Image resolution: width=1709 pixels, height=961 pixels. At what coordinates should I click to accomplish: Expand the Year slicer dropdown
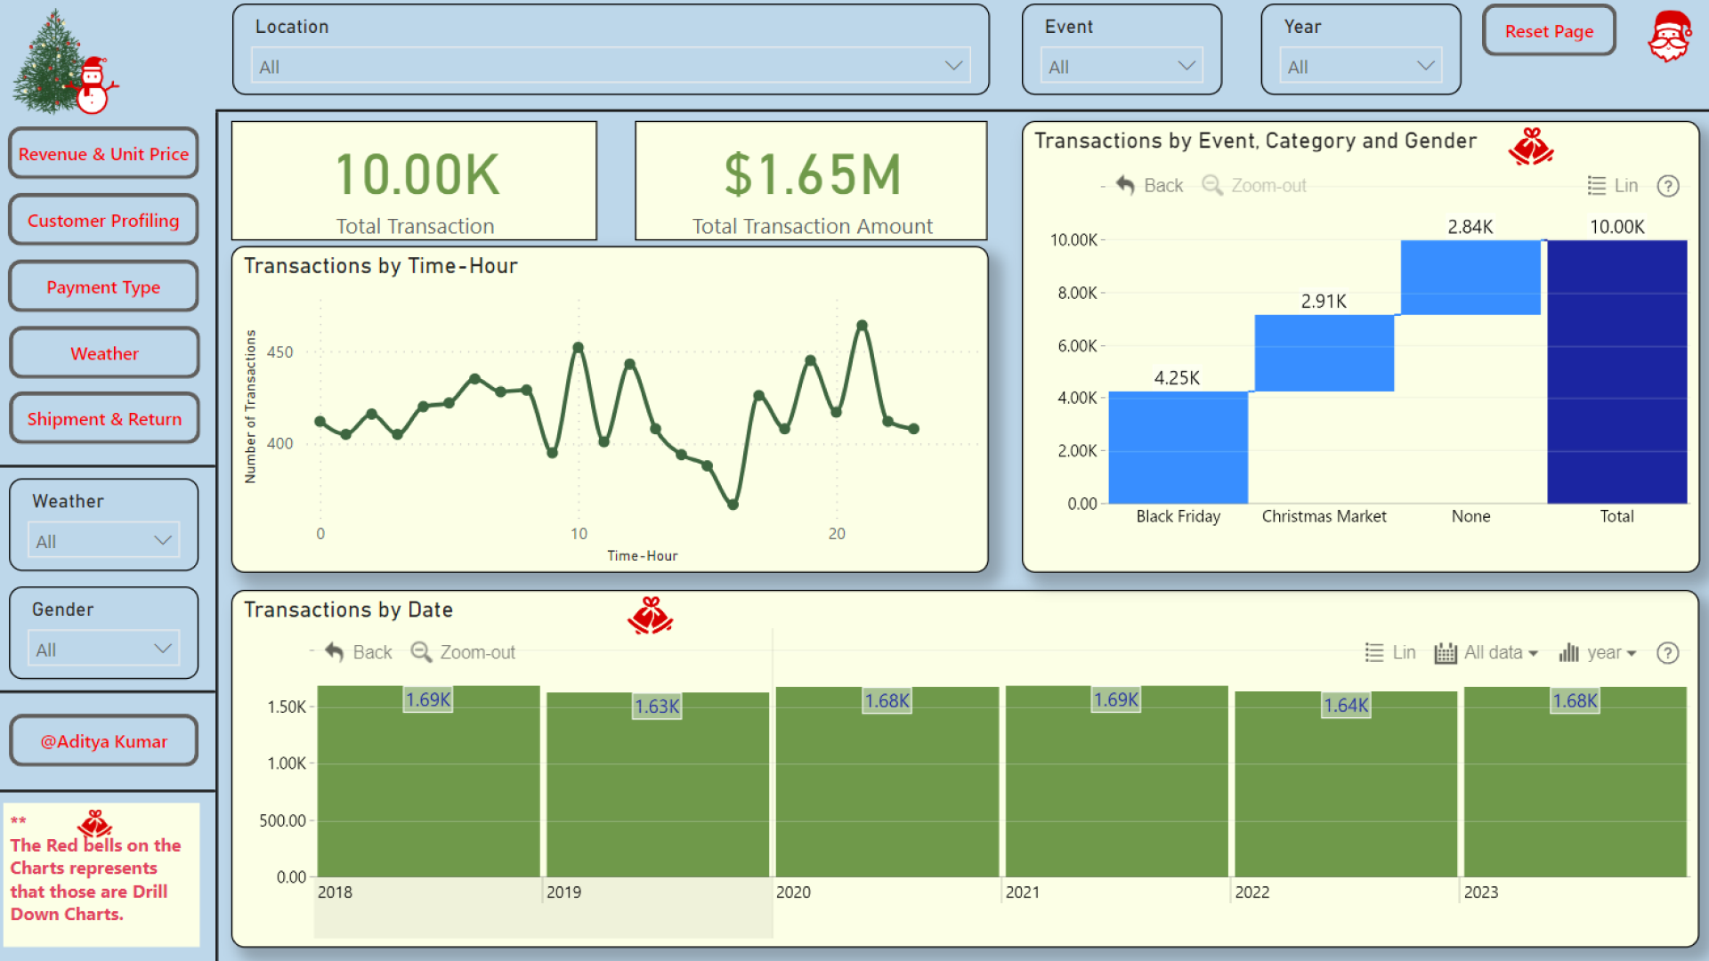[1361, 66]
